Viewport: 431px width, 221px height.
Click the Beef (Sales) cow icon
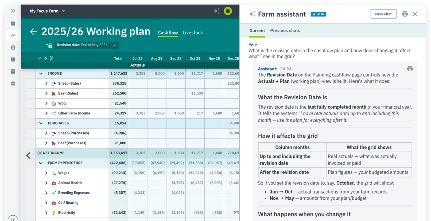(53, 93)
